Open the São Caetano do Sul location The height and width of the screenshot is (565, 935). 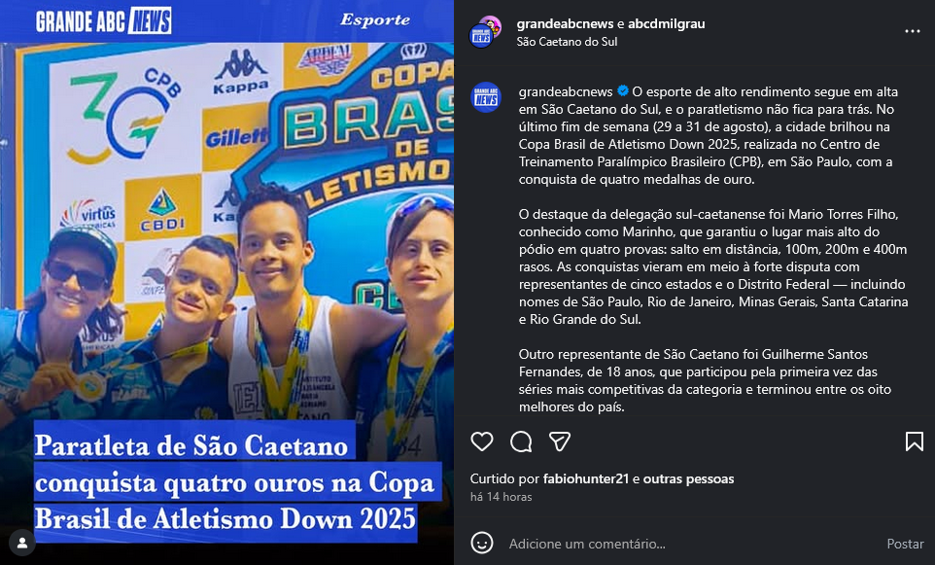[567, 42]
